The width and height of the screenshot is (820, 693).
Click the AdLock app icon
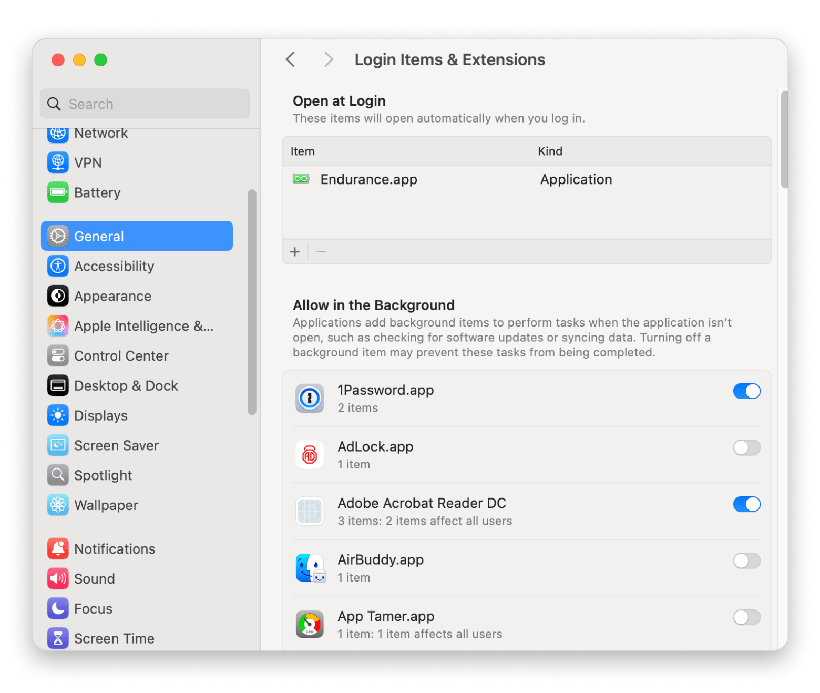point(309,455)
